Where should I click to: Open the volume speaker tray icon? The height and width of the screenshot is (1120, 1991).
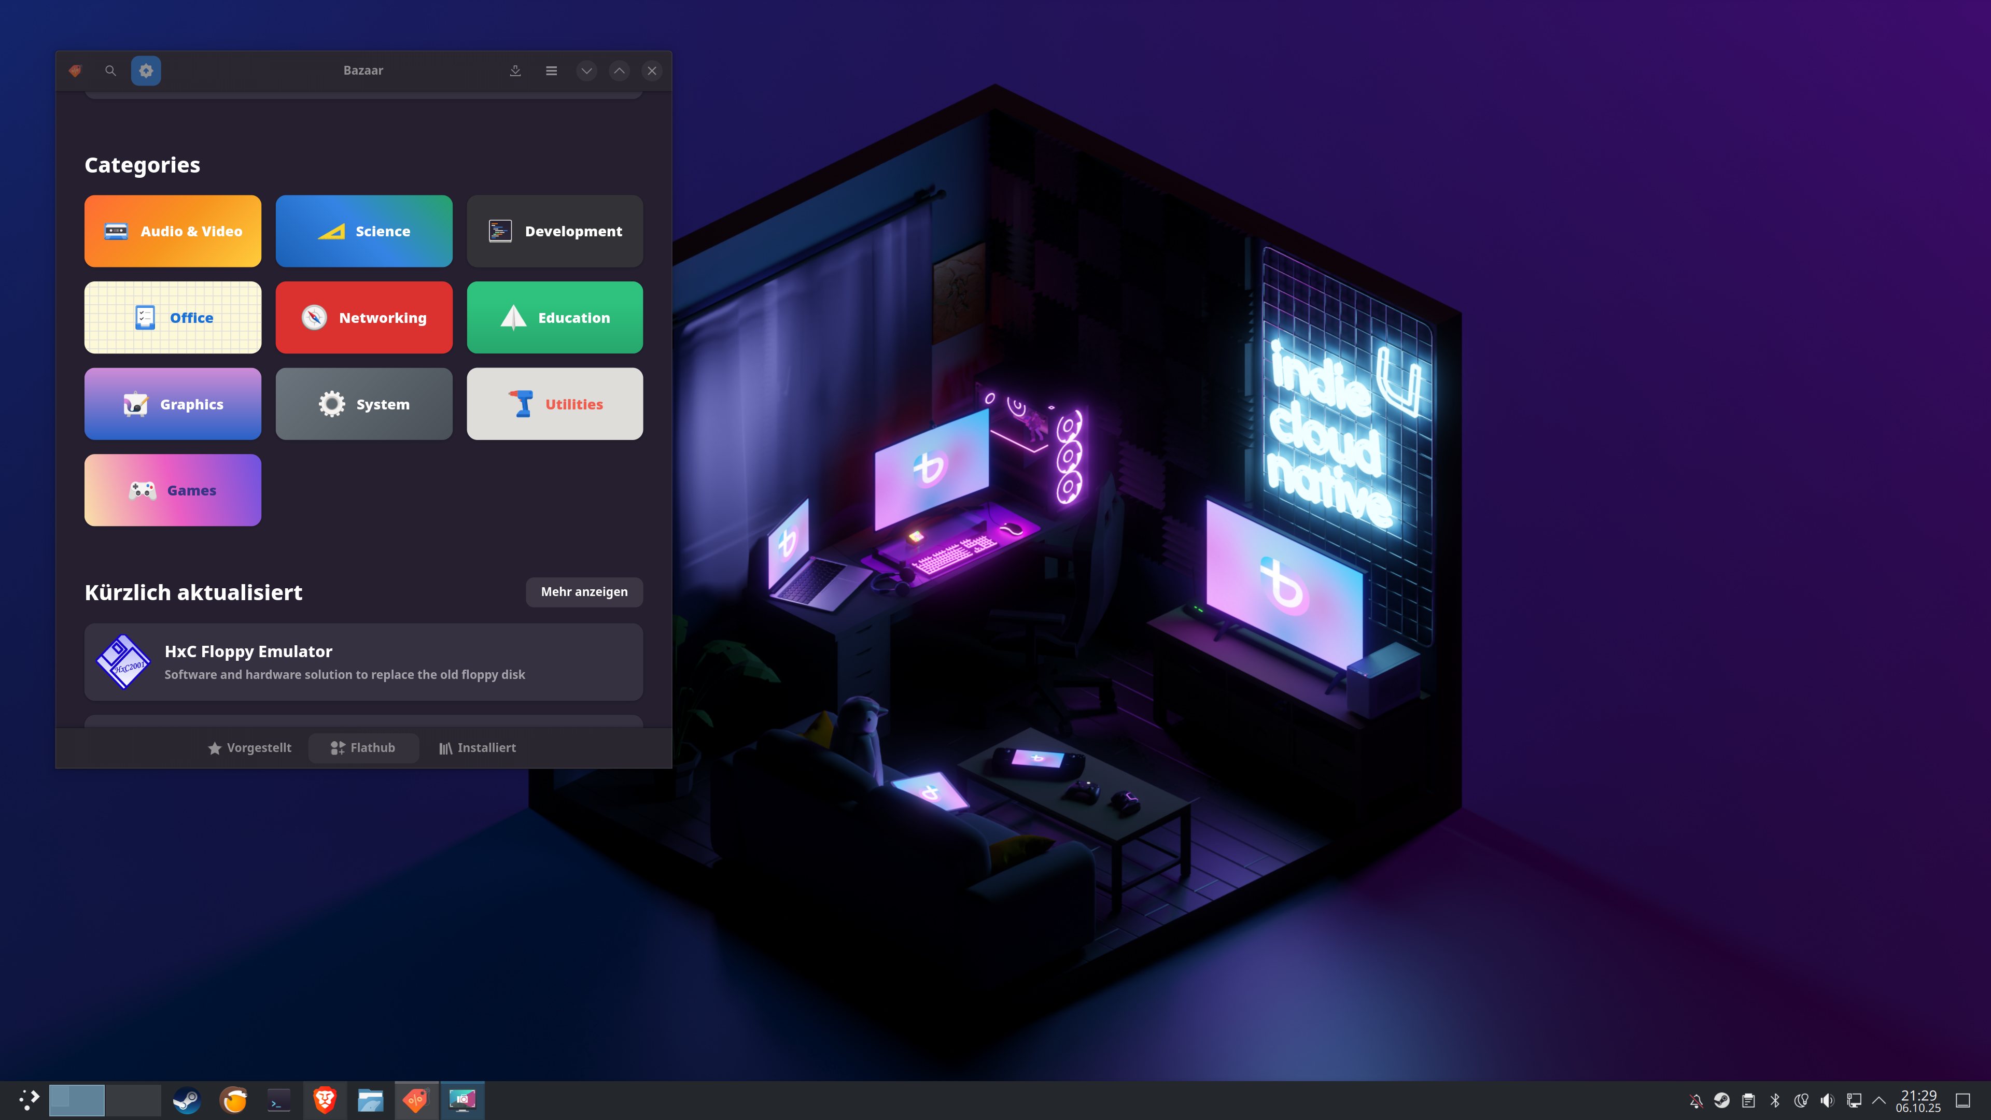pos(1827,1100)
